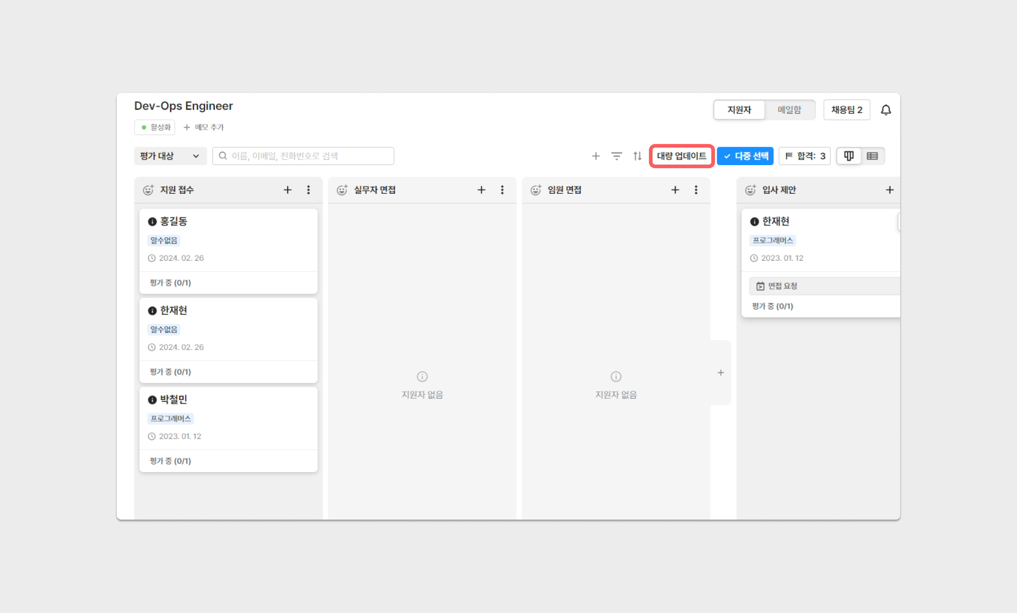1017x613 pixels.
Task: Select the 지원자 tab
Action: [x=739, y=110]
